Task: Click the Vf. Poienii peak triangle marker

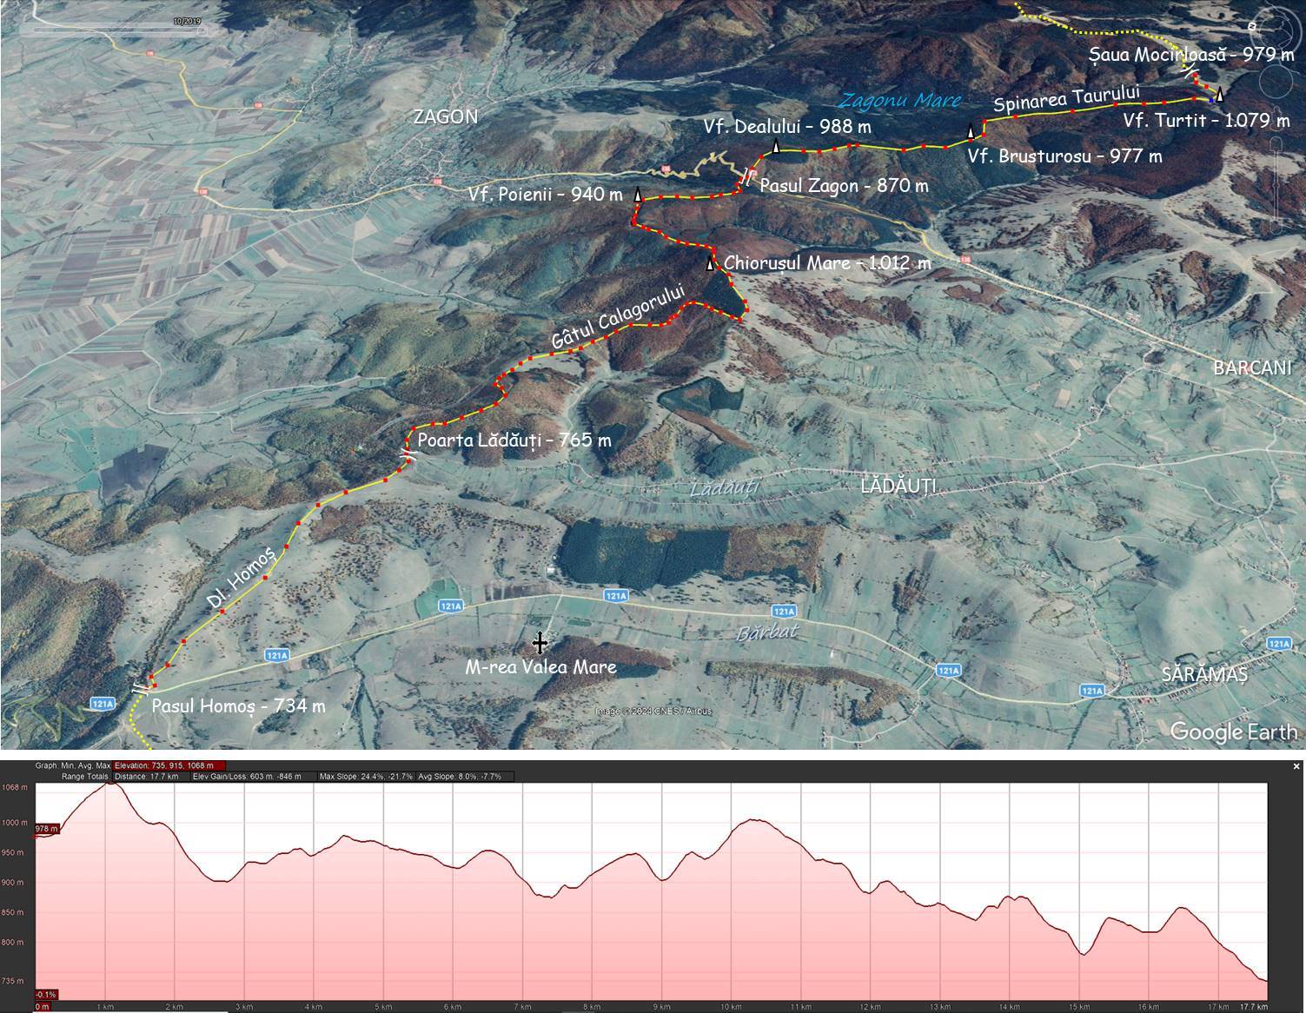Action: tap(639, 195)
